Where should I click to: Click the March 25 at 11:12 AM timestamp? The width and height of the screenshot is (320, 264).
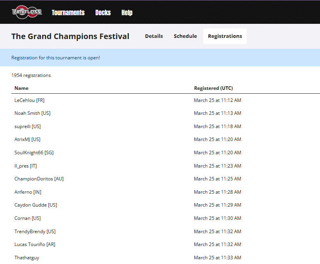point(217,100)
